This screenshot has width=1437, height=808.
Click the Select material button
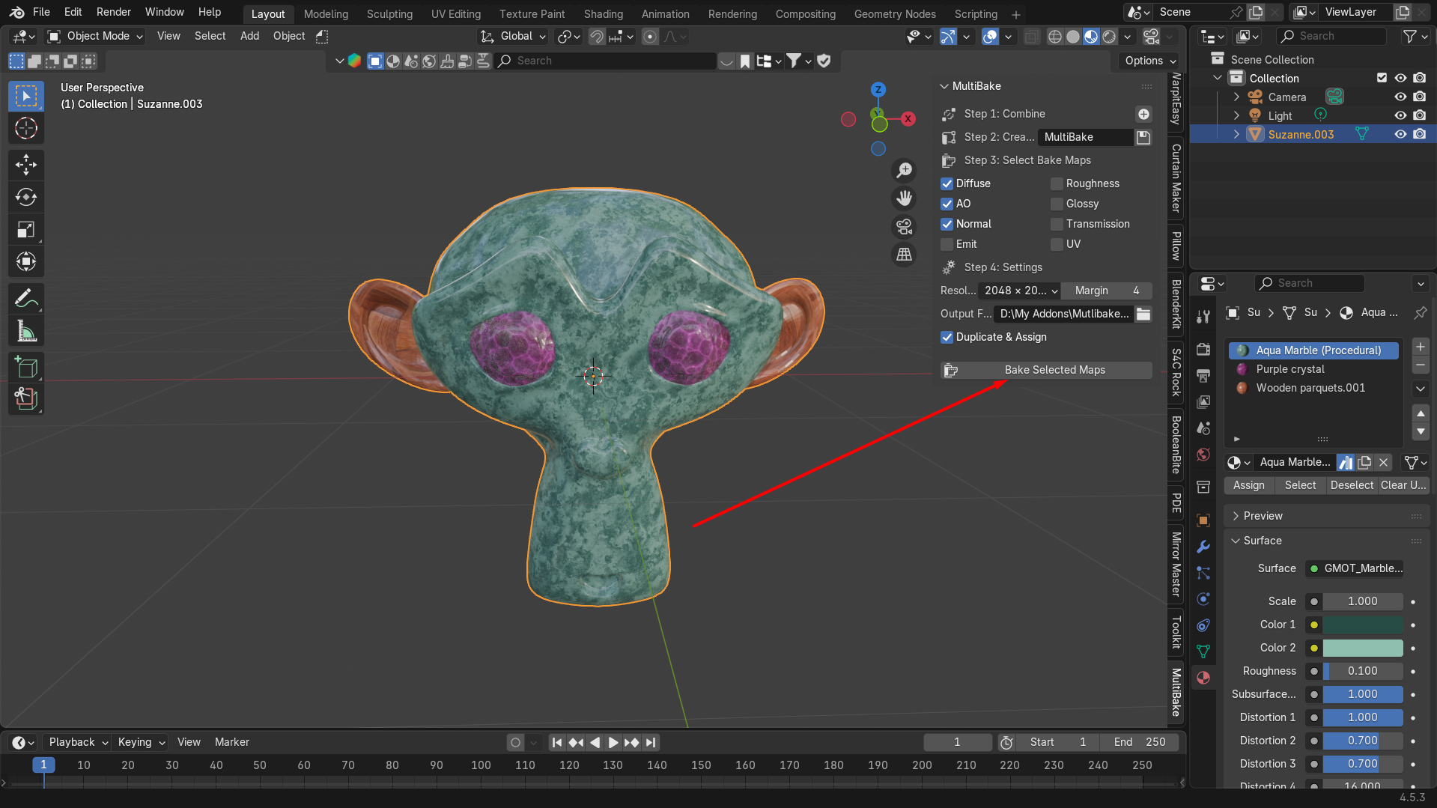tap(1301, 485)
